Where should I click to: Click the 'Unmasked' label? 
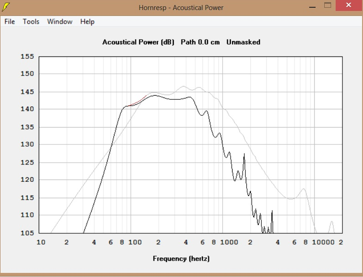(244, 42)
